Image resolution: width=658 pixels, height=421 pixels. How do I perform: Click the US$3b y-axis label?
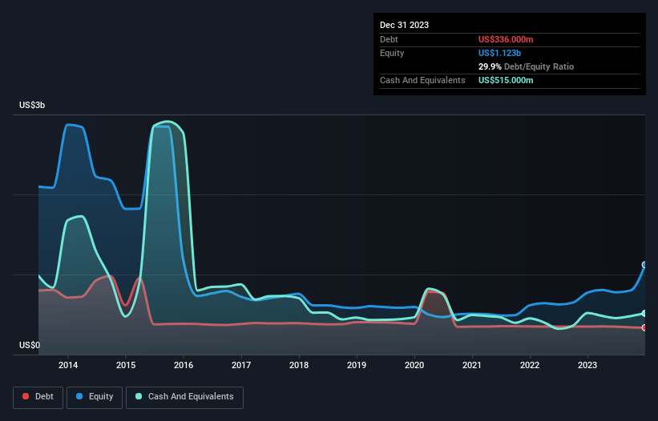pos(32,105)
